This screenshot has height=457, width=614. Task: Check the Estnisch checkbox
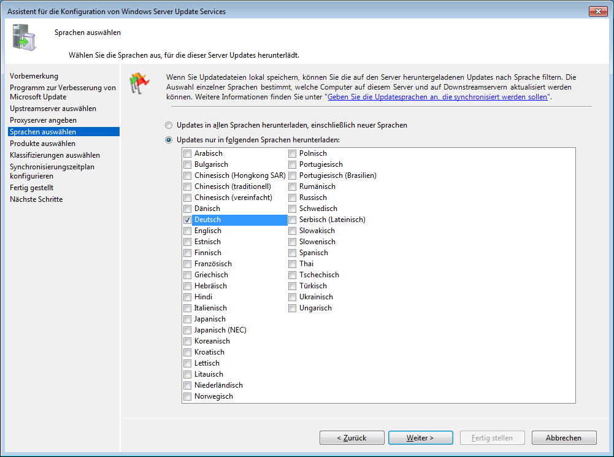click(x=188, y=242)
